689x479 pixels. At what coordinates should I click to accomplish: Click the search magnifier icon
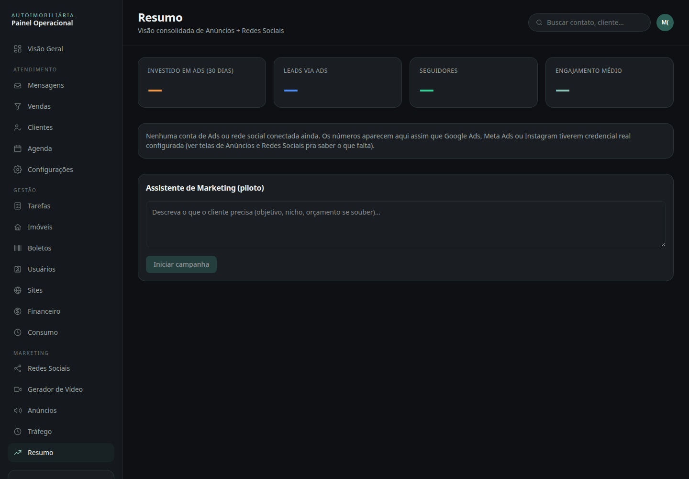click(x=539, y=23)
